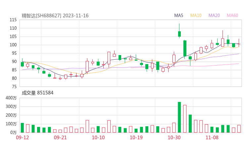Click the 95 price axis label

pos(14,53)
